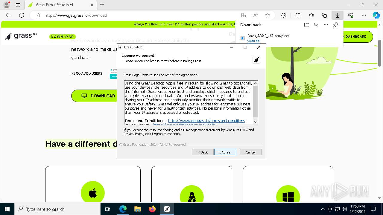383x215 pixels.
Task: Open Browser essentials heart icon
Action: point(351,15)
